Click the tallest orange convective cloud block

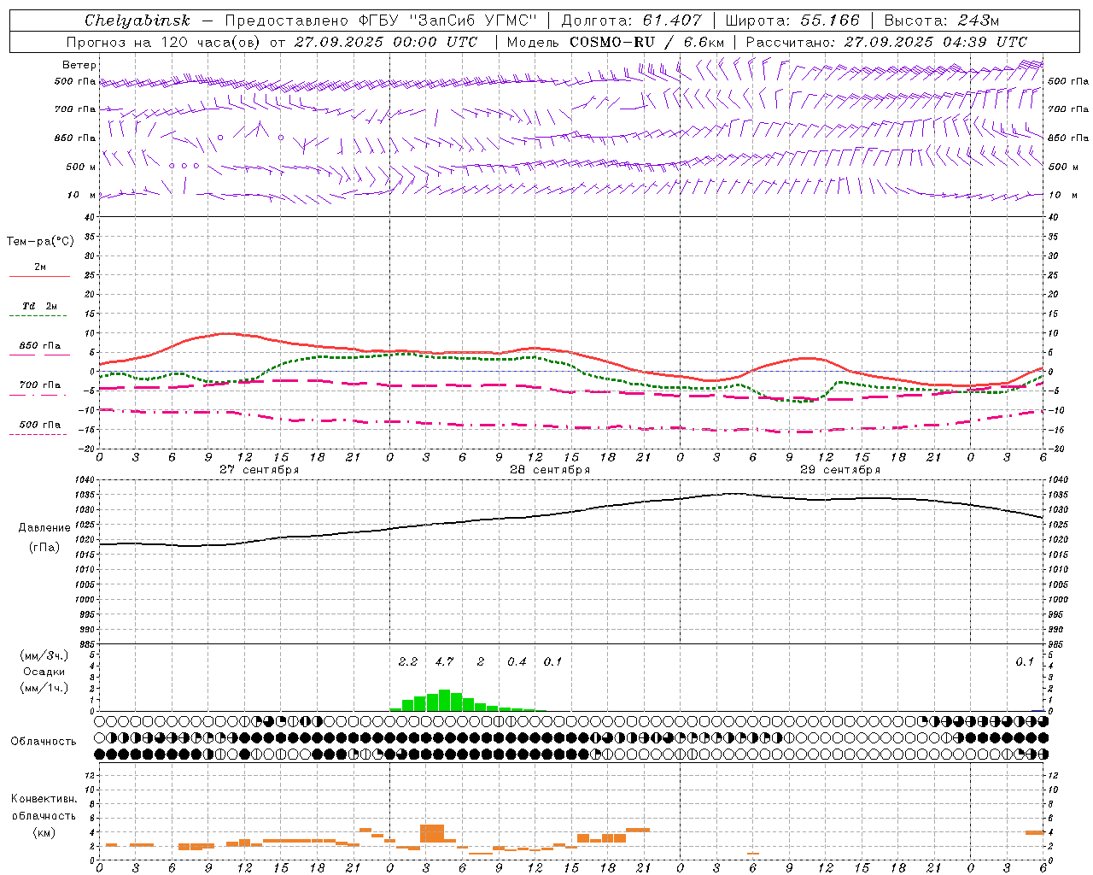(432, 834)
